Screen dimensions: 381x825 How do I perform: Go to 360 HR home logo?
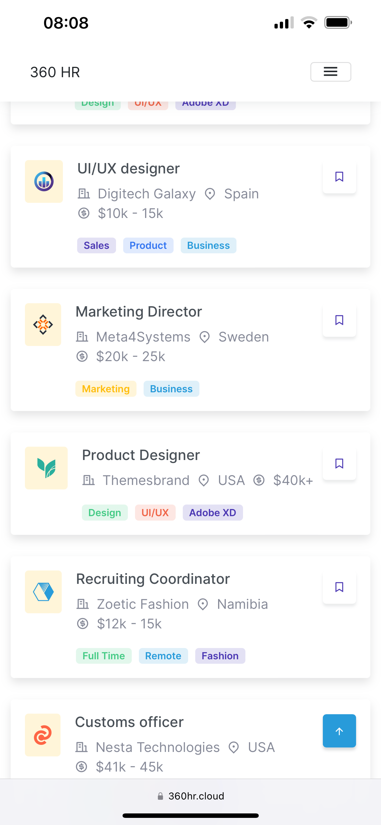point(55,72)
